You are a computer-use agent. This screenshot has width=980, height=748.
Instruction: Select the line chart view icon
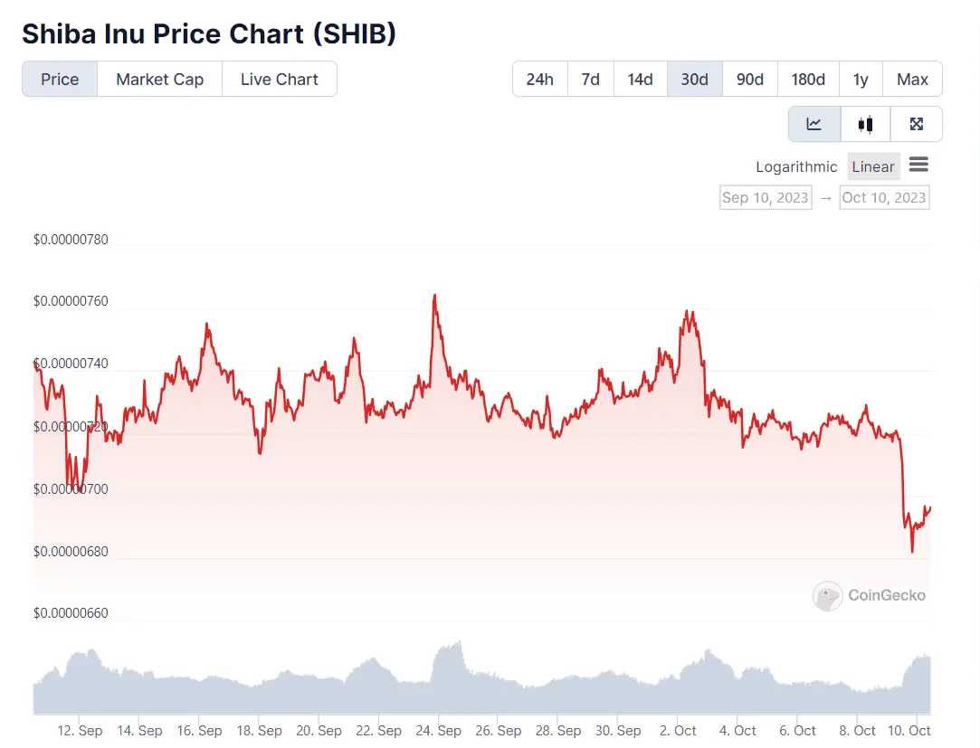pos(813,123)
